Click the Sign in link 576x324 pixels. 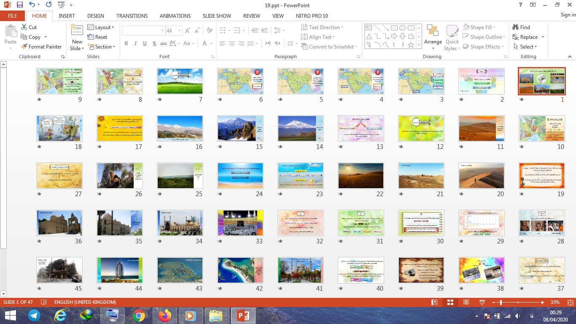click(x=568, y=15)
